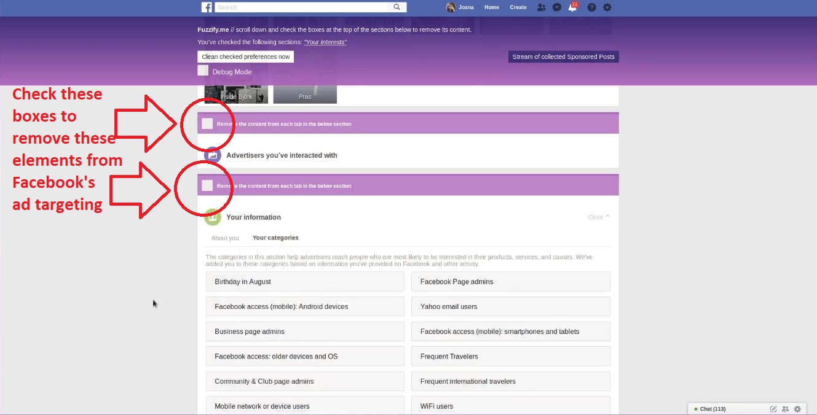
Task: Click the search magnifier icon
Action: pyautogui.click(x=397, y=7)
